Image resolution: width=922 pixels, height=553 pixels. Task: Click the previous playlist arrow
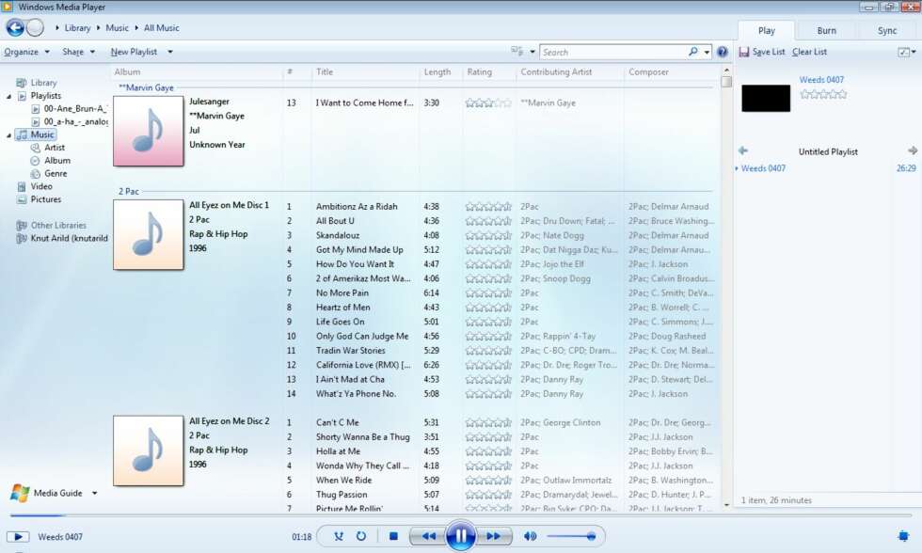point(742,151)
